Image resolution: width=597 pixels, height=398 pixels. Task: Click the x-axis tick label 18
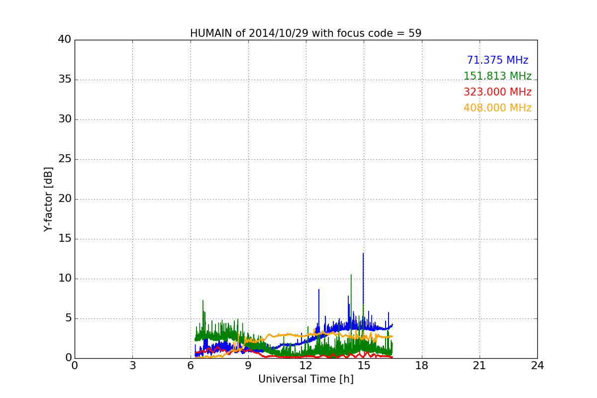tap(422, 365)
